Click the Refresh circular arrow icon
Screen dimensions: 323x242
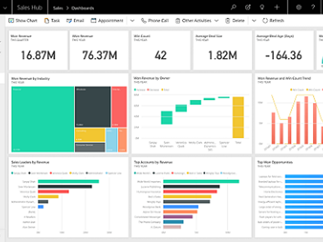coord(265,21)
